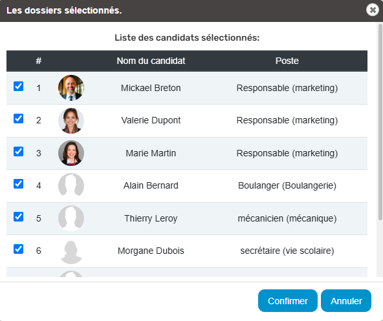Image resolution: width=383 pixels, height=321 pixels.
Task: Click Alain Bernard's placeholder avatar
Action: 71,185
